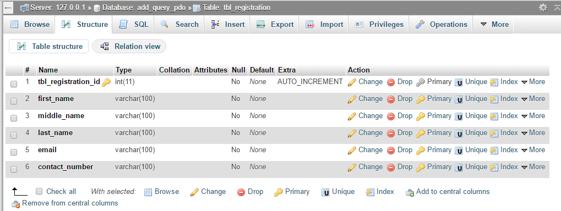The image size is (561, 211).
Task: Click red Drop icon for email row
Action: pos(391,151)
